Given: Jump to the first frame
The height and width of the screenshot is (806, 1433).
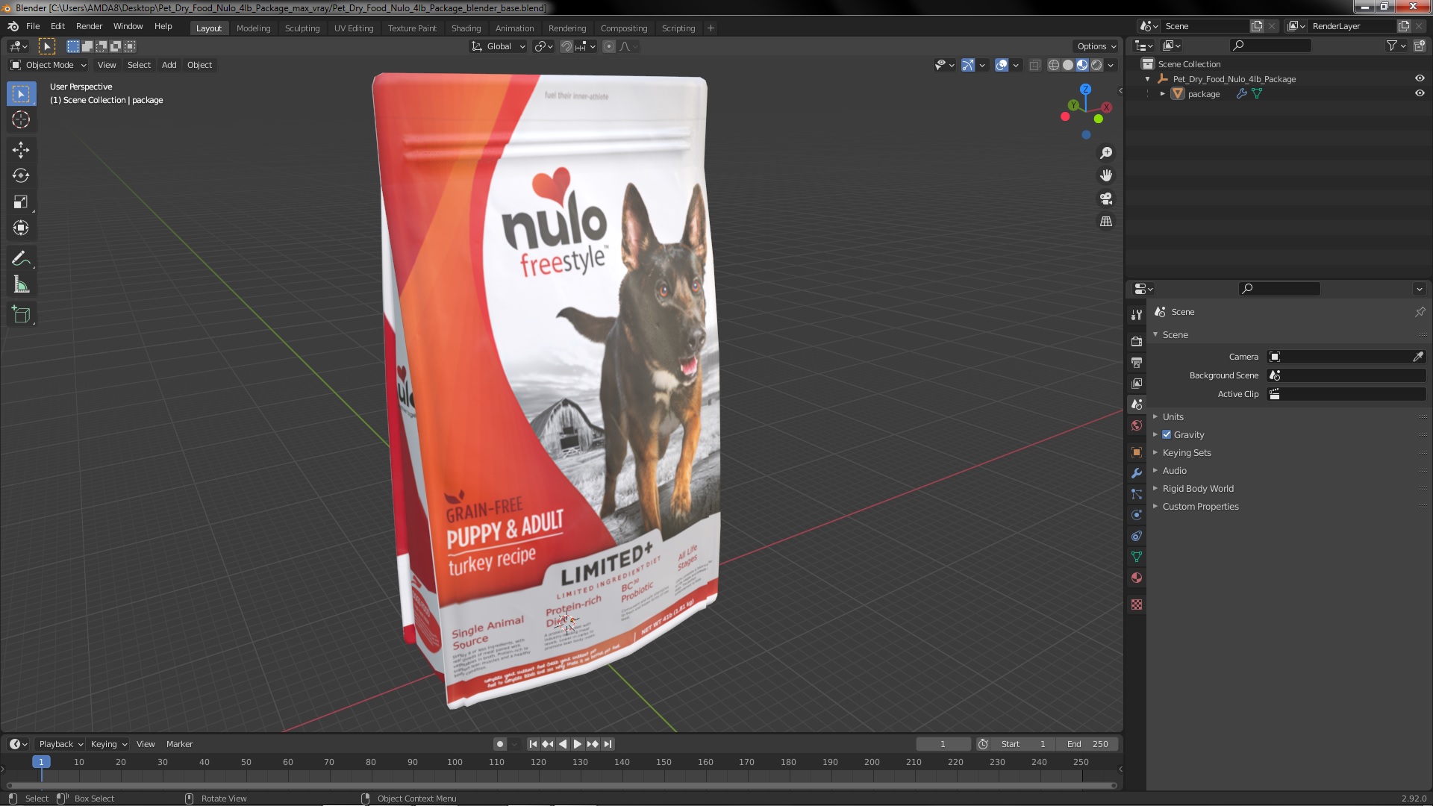Looking at the screenshot, I should point(533,744).
